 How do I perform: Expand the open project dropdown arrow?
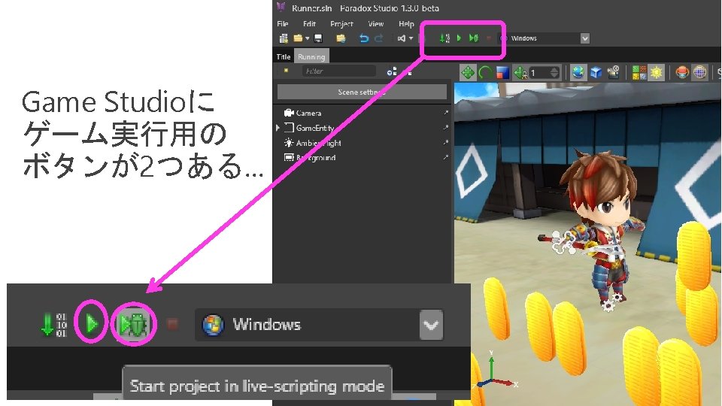(307, 38)
